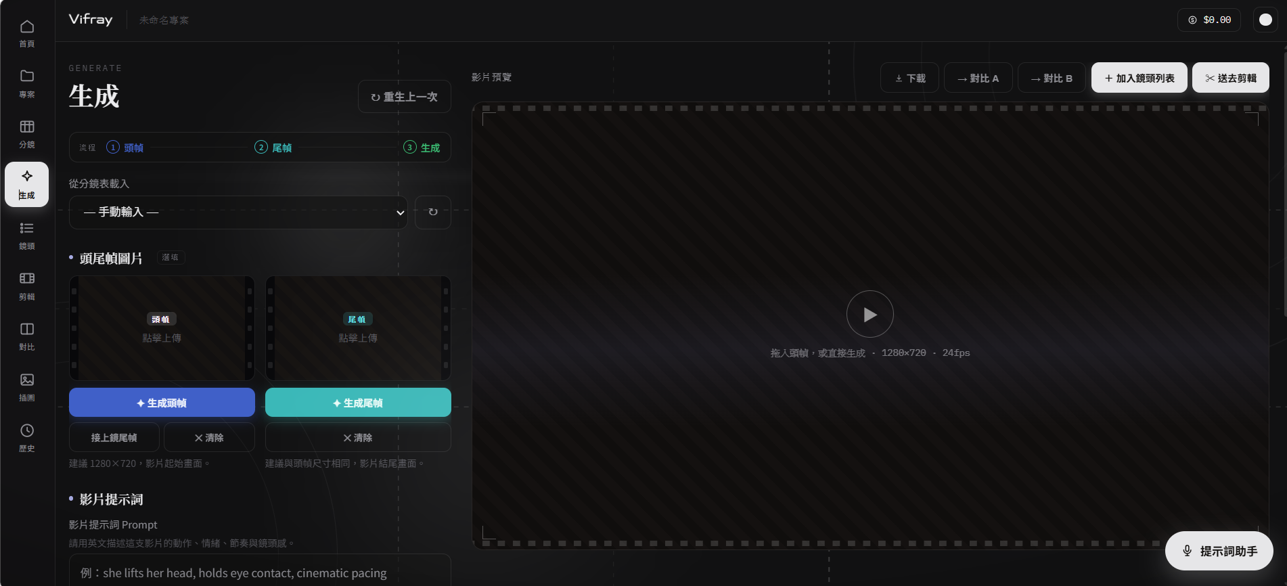Select step 3 生成 in the flow
1287x586 pixels.
tap(422, 148)
